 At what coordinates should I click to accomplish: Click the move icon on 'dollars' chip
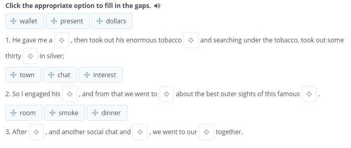[99, 21]
